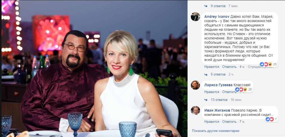The image size is (285, 137).
Task: Click "Ответить" under Andrey Ivanov's comment
Action: pos(229,67)
